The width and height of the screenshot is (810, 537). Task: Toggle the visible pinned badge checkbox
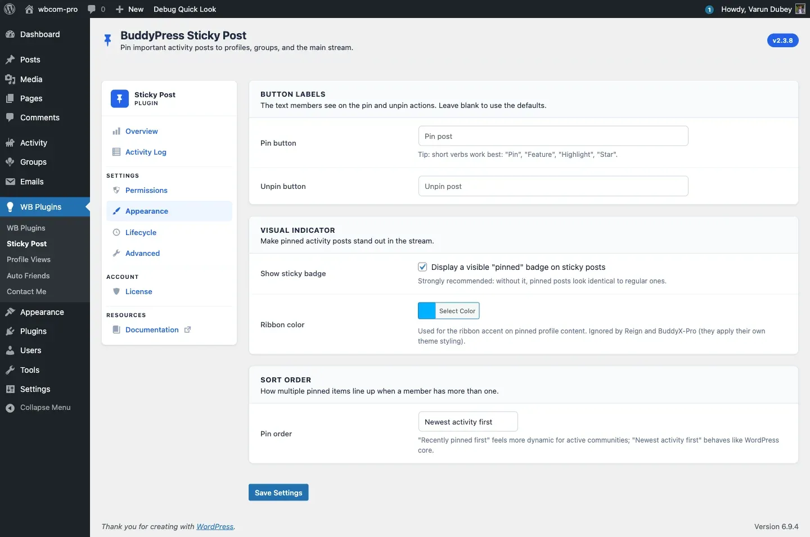[x=422, y=267]
